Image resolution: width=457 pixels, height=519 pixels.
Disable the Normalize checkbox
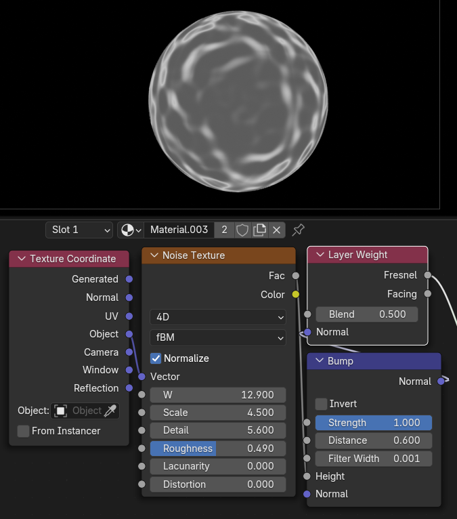point(156,358)
